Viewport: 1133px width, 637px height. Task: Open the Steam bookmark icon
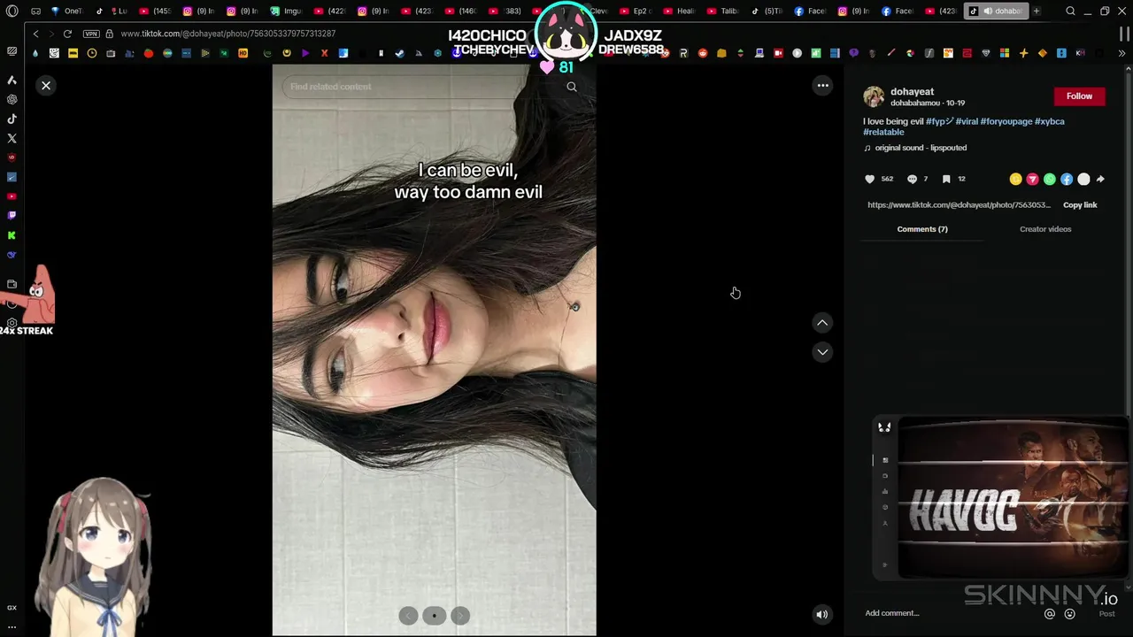pos(400,54)
